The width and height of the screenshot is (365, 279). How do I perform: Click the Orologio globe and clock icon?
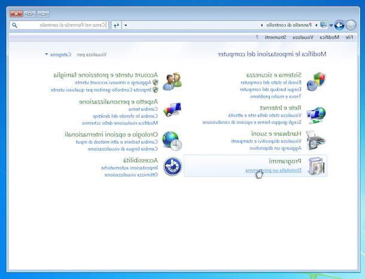pos(172,141)
